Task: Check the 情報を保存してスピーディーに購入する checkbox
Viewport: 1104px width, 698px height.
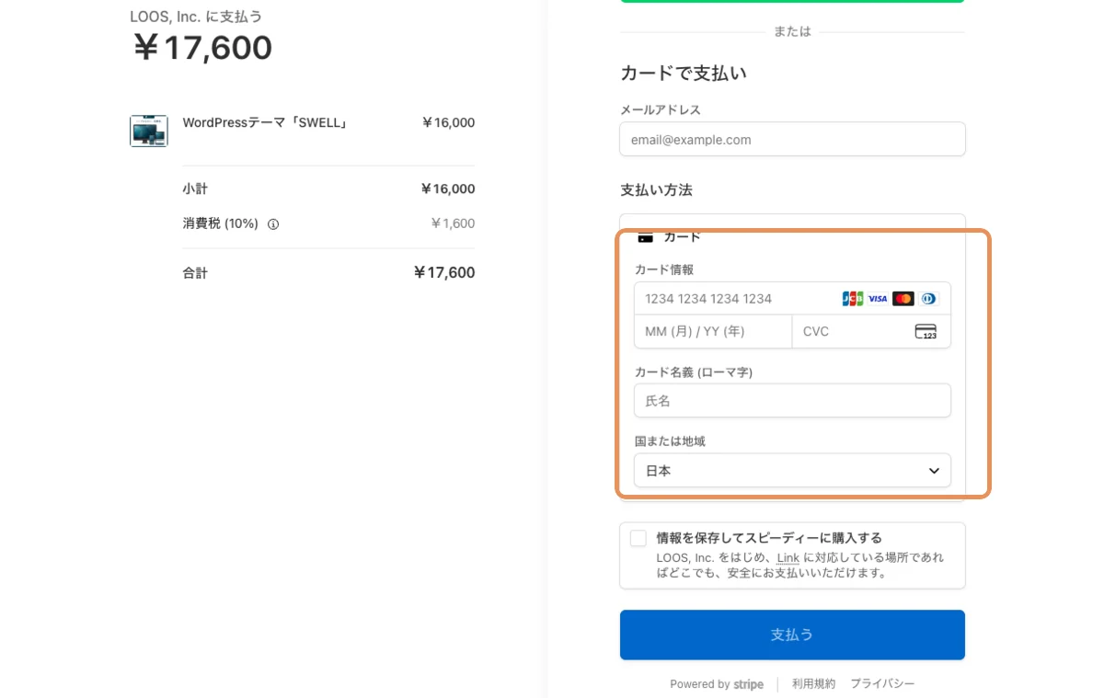Action: coord(638,539)
